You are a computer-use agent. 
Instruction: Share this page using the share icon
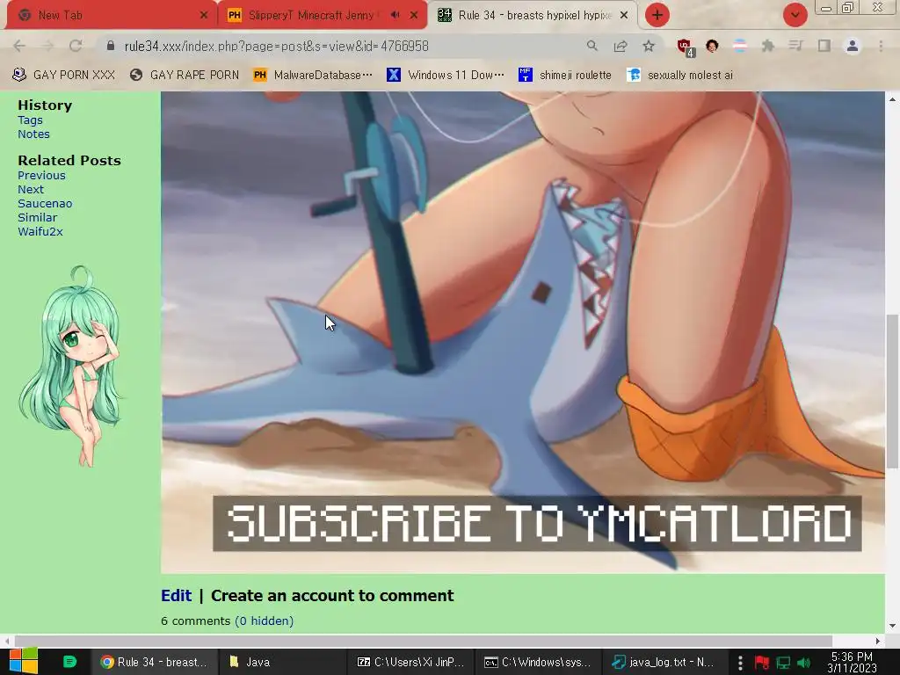click(621, 46)
